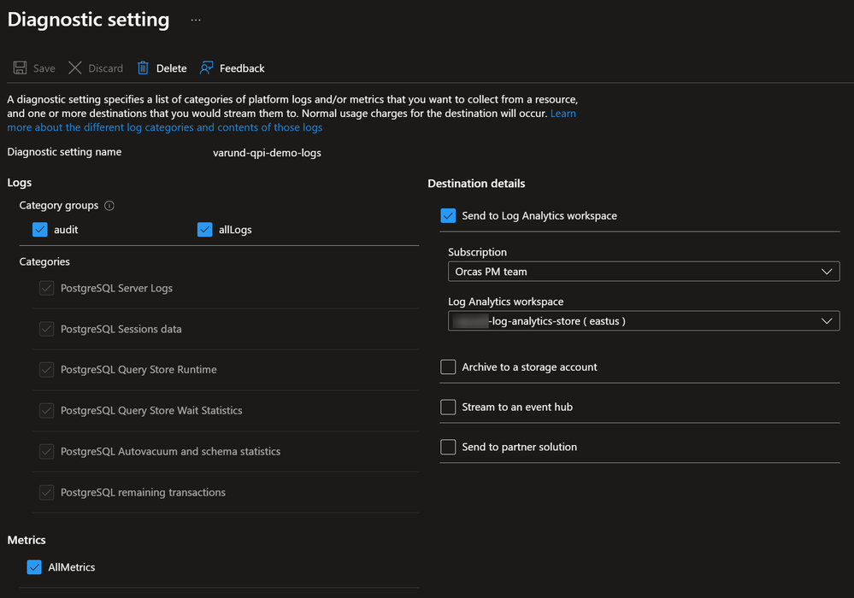Image resolution: width=854 pixels, height=598 pixels.
Task: Click the PostgreSQL Server Logs checkbox
Action: coord(46,288)
